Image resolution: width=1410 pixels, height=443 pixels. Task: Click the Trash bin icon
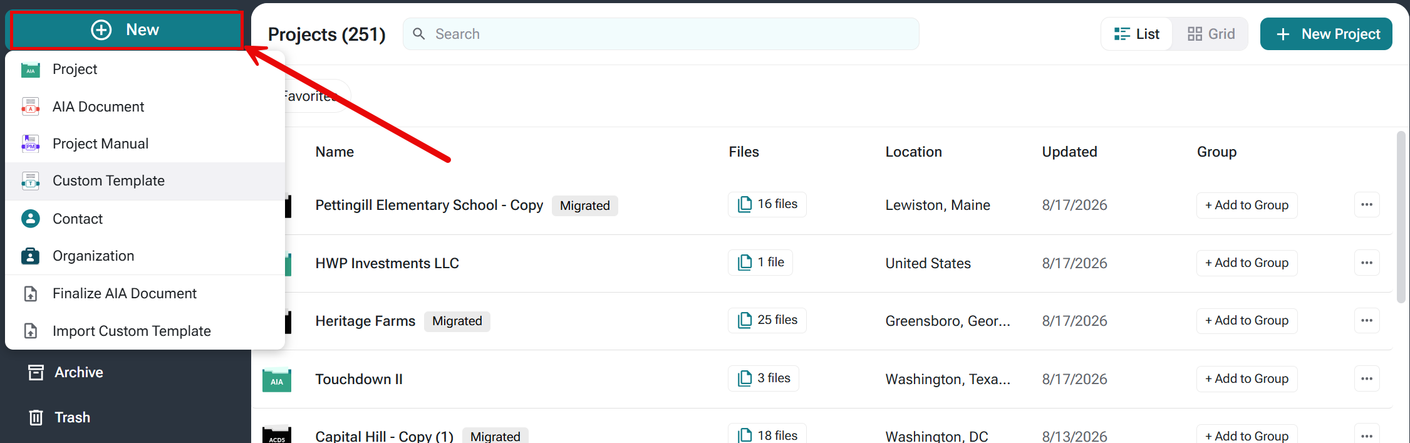[36, 417]
